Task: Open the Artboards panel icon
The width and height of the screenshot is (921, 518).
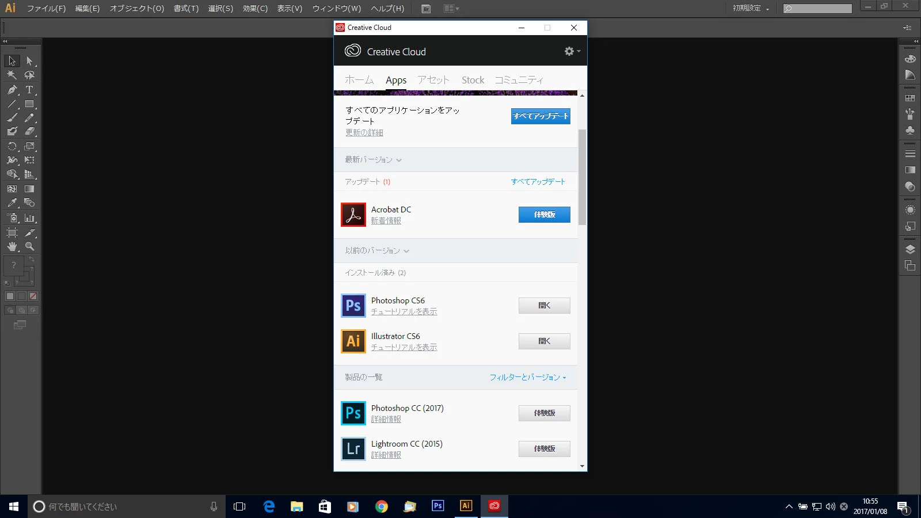Action: click(910, 265)
